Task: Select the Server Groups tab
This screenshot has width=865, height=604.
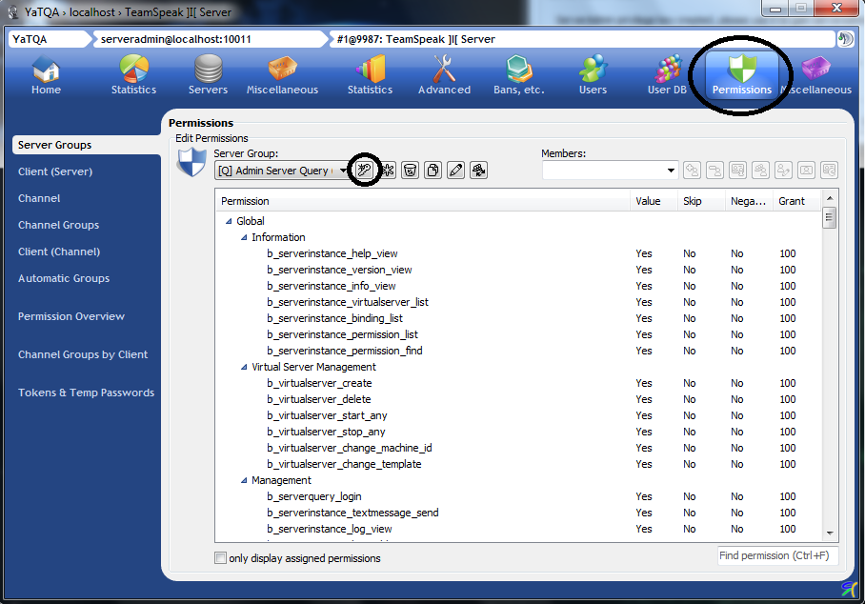Action: [x=87, y=145]
